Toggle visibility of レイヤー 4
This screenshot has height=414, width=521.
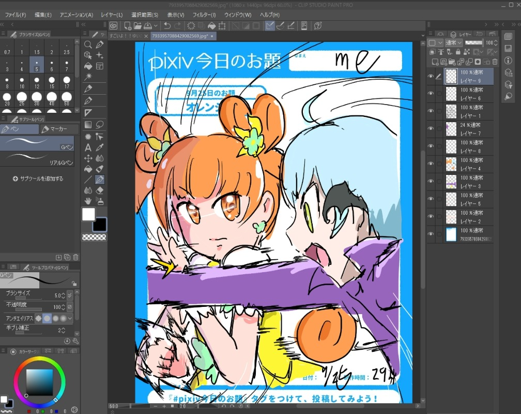coord(431,164)
